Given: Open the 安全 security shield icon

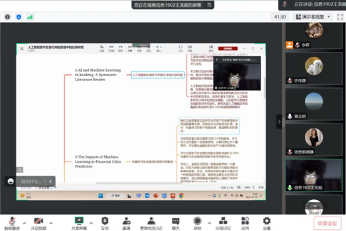Looking at the screenshot, I should (105, 220).
